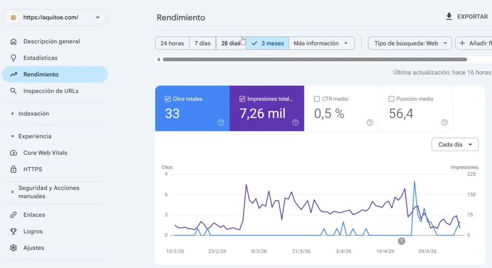Click the Rendimiento page heading

[x=181, y=18]
